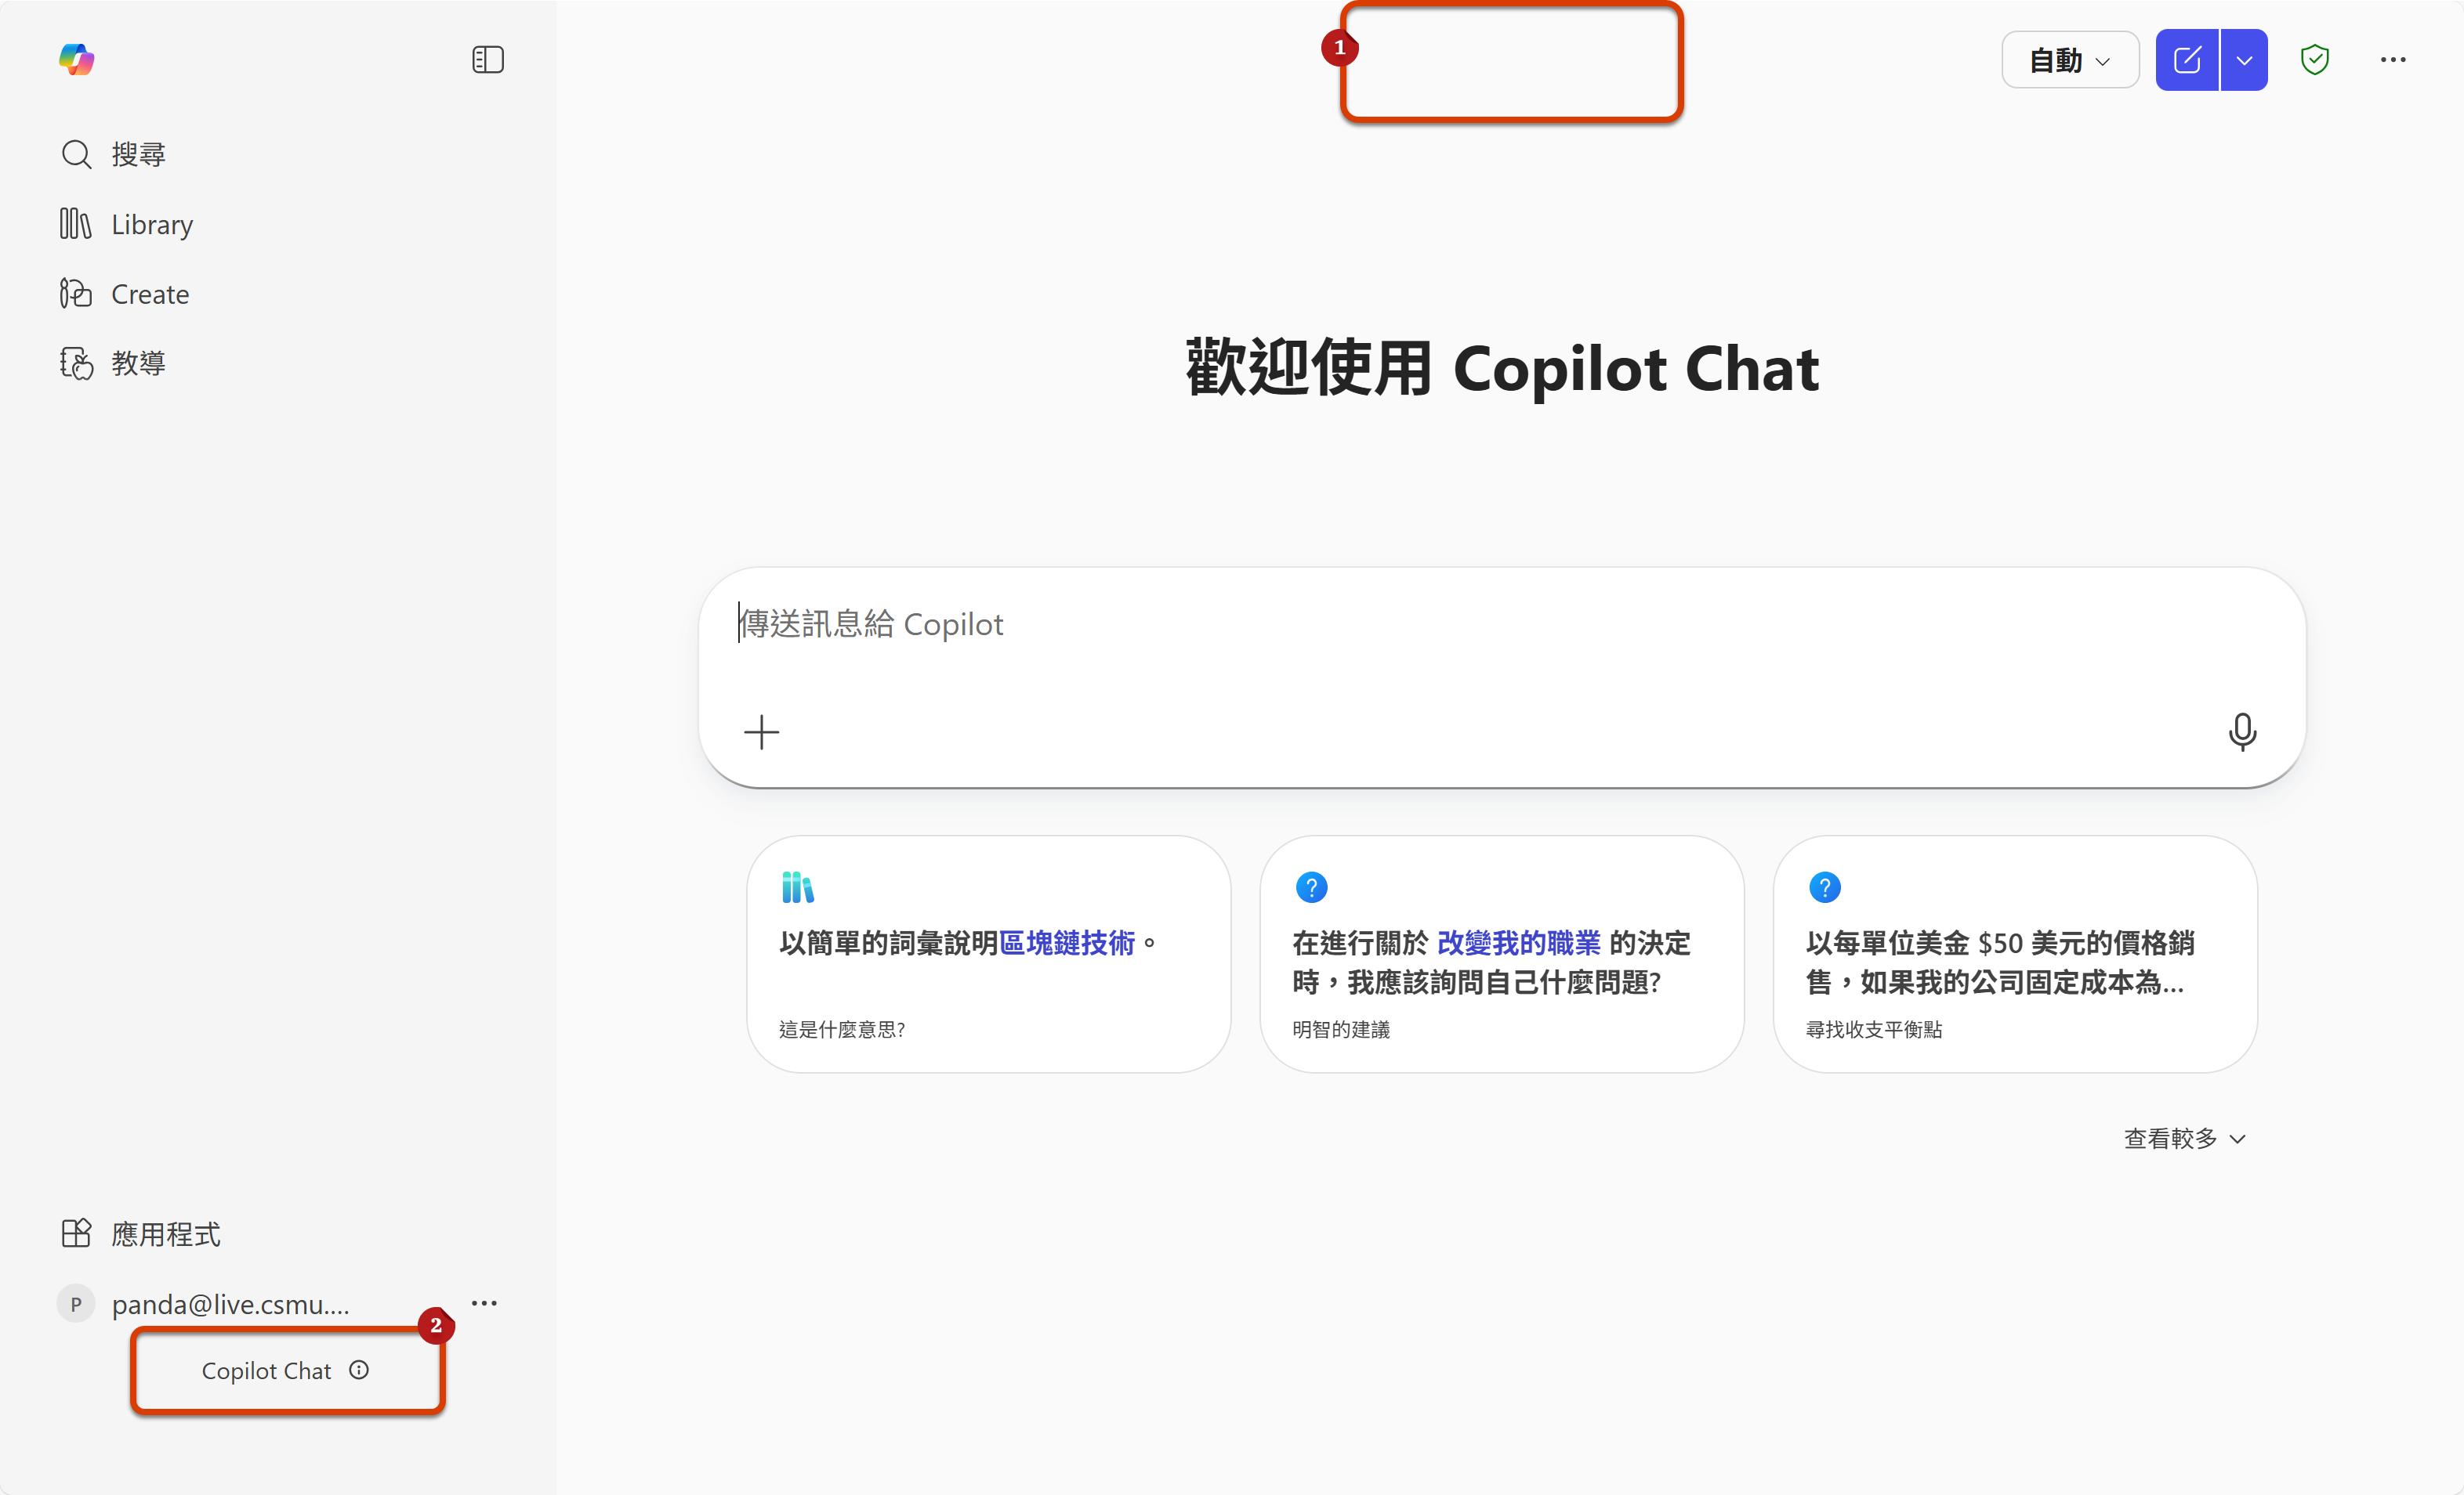The height and width of the screenshot is (1495, 2464).
Task: Open account more options ellipsis
Action: (x=484, y=1303)
